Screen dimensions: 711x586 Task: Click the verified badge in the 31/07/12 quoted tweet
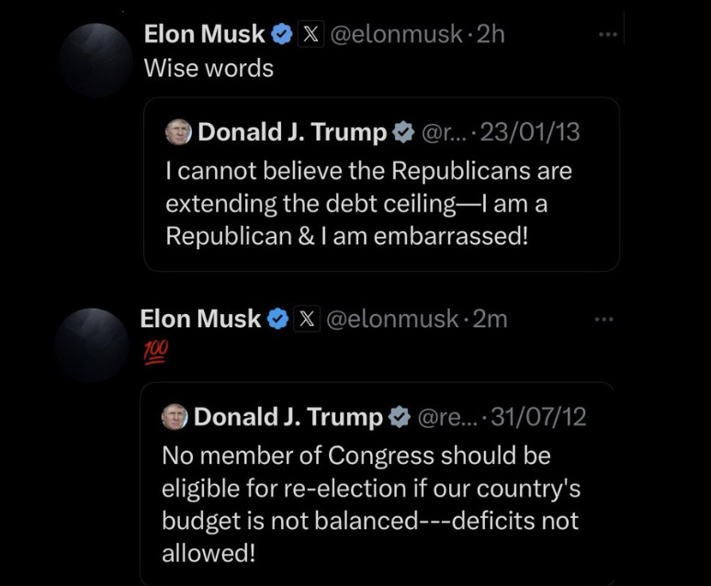(400, 417)
